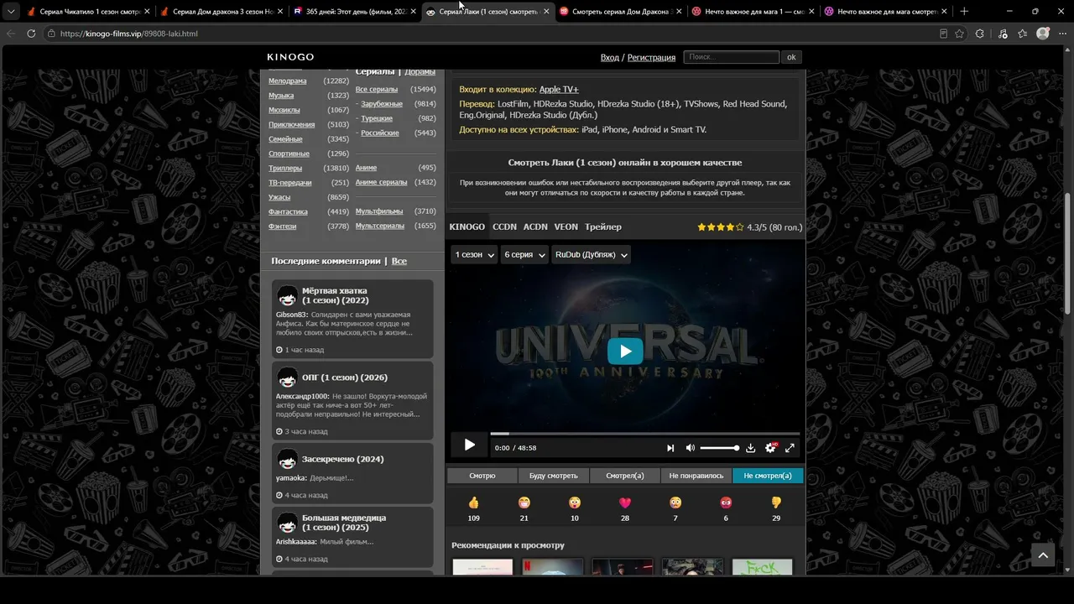React with the thumbs up emoji
The width and height of the screenshot is (1074, 604).
coord(473,502)
